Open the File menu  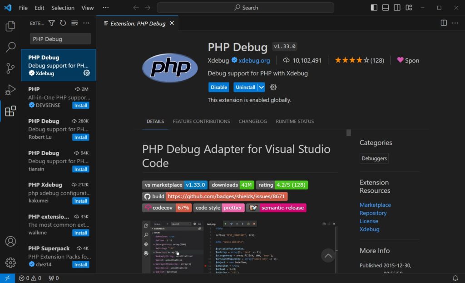pyautogui.click(x=23, y=8)
